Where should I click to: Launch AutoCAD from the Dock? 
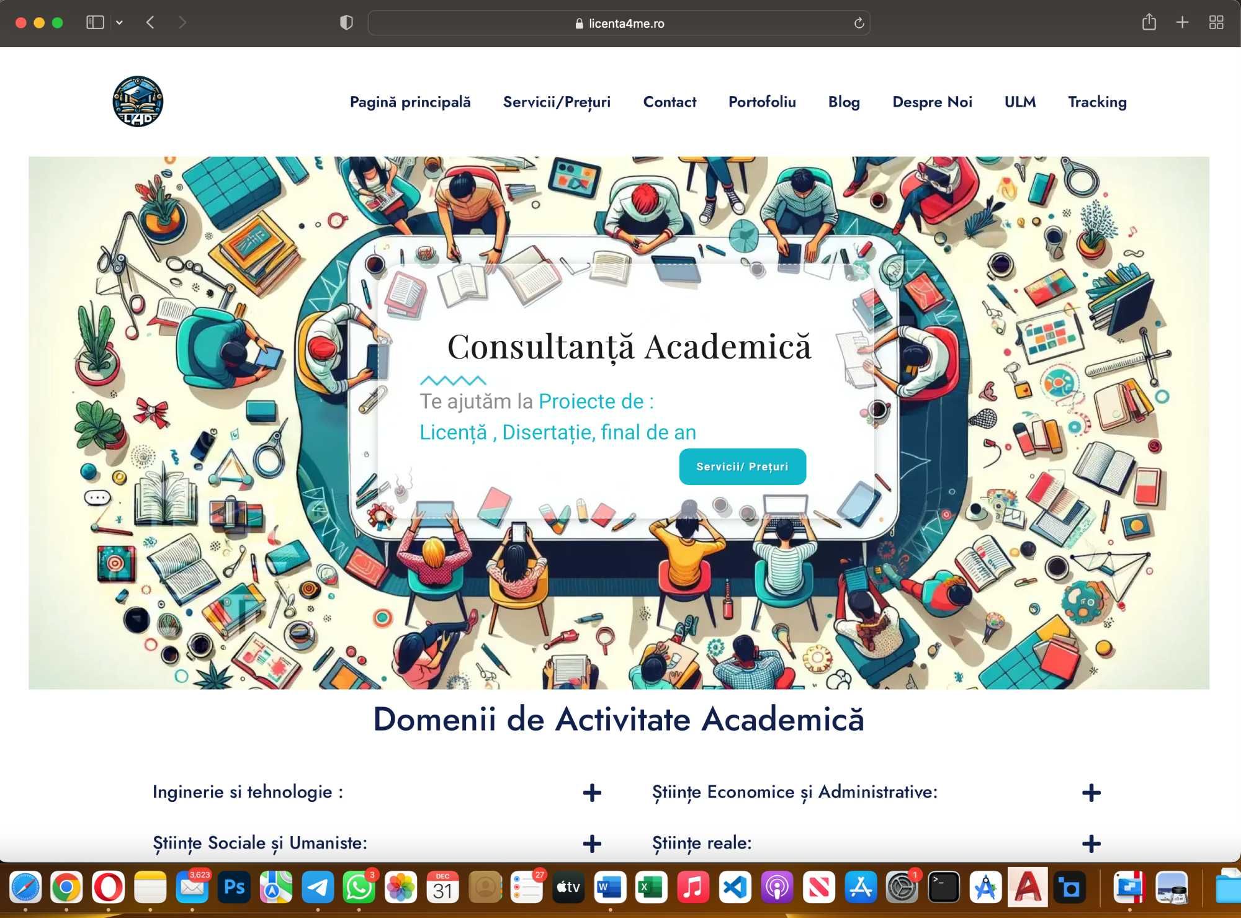click(1028, 888)
